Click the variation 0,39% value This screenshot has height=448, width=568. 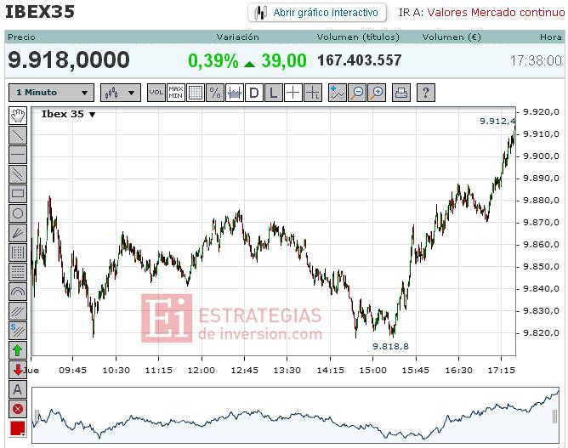pos(213,60)
